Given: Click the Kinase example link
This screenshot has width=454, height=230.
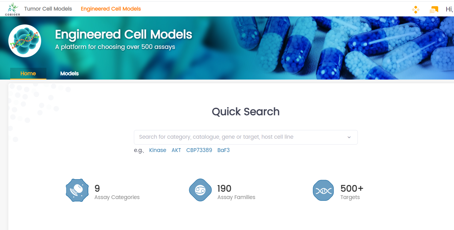Looking at the screenshot, I should pos(157,150).
